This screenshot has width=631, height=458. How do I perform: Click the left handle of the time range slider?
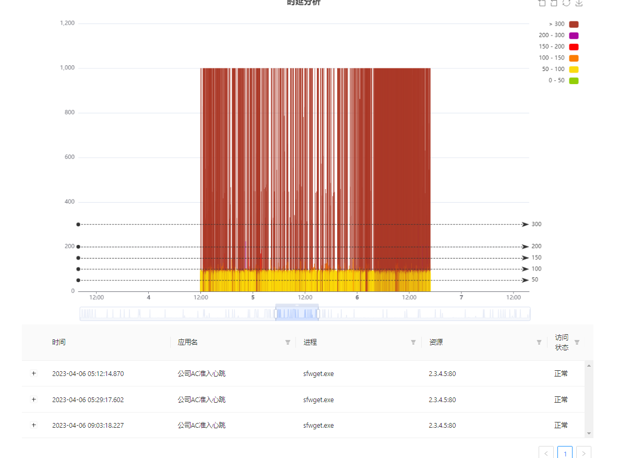click(276, 313)
